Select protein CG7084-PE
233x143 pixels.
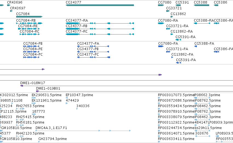click(x=33, y=49)
